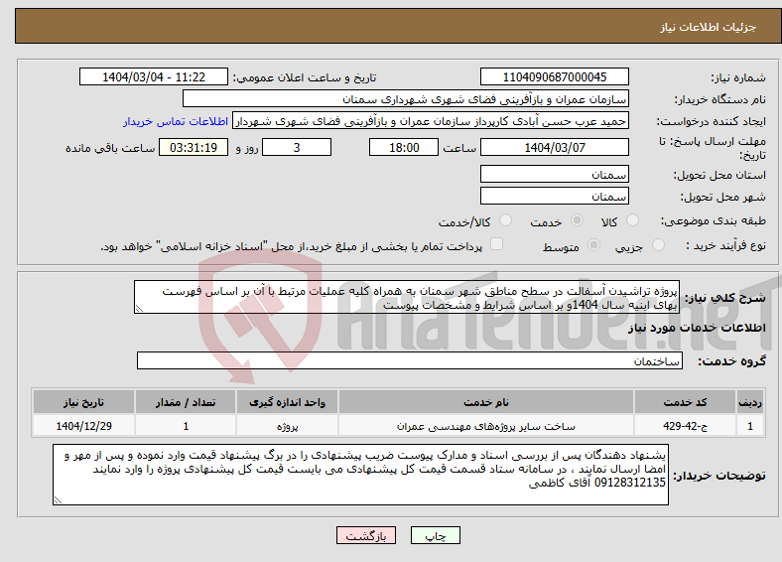The height and width of the screenshot is (562, 782).
Task: Click service code cell ج-42-429
Action: (x=686, y=426)
